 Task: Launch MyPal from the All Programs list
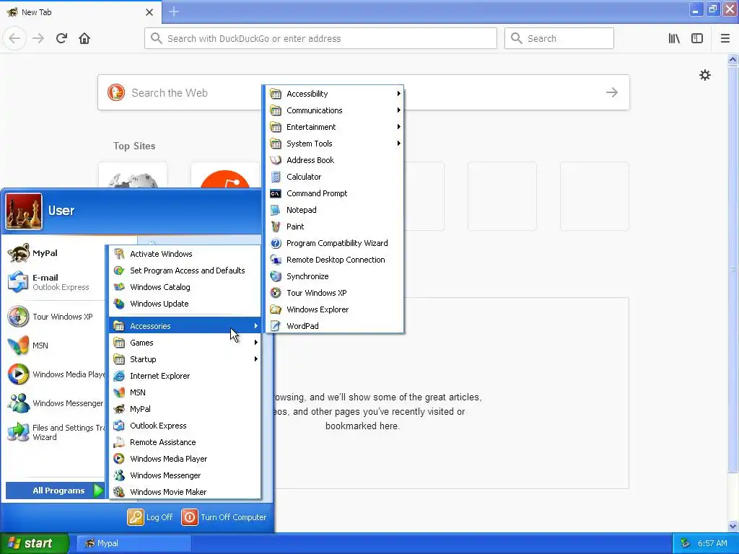[x=185, y=409]
